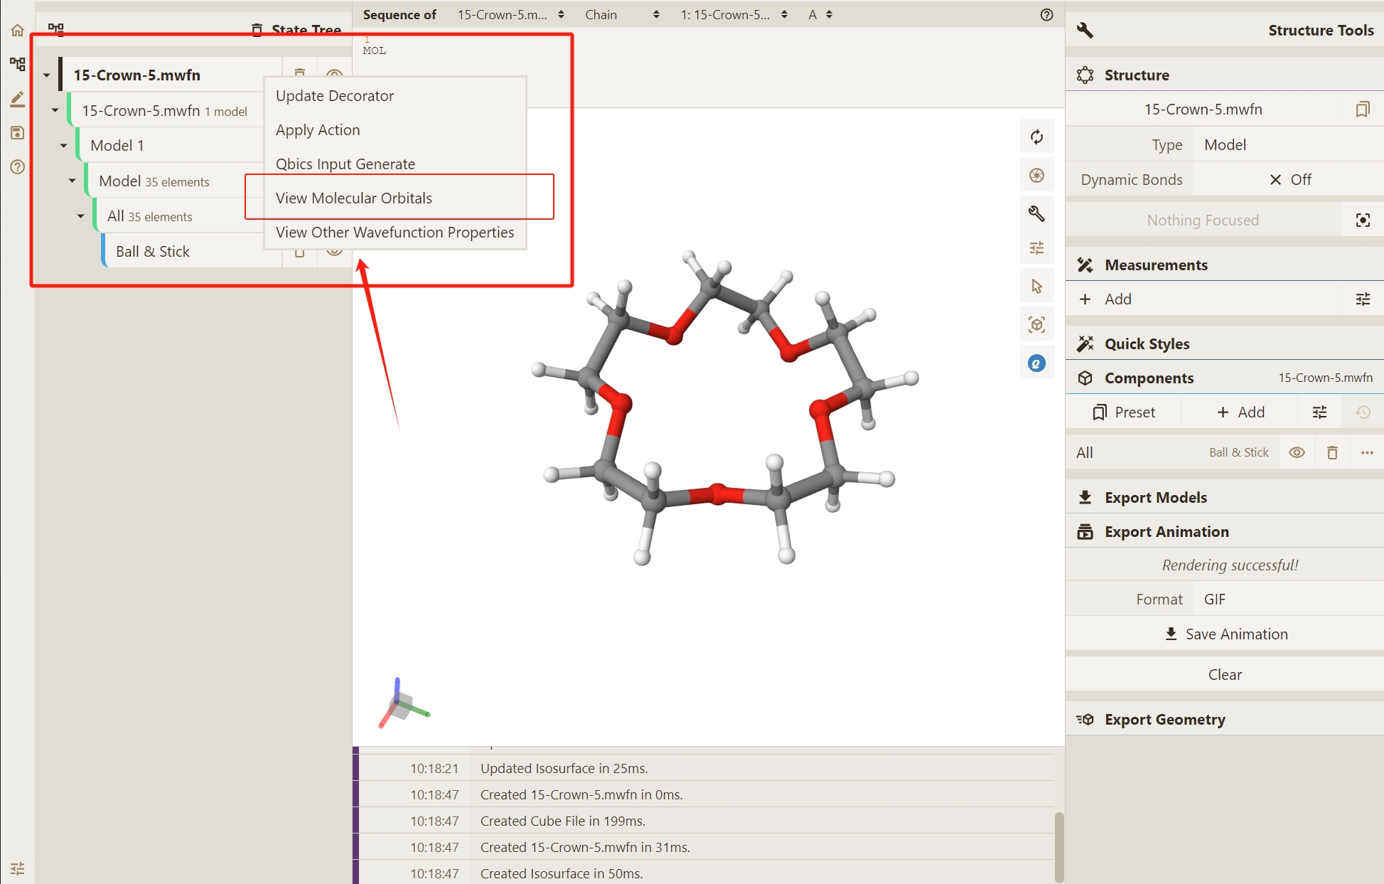Click the screenshot aperture icon in viewport
Screen dimensions: 1384x884
pos(1036,176)
